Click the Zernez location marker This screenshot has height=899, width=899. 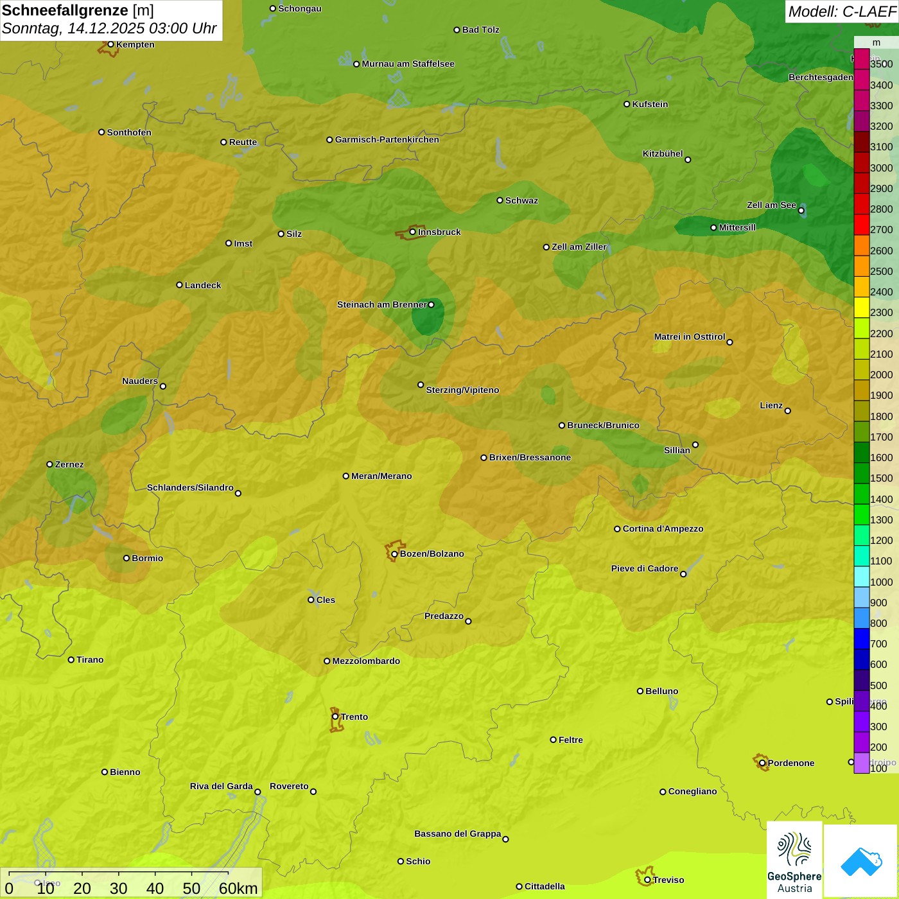point(49,464)
